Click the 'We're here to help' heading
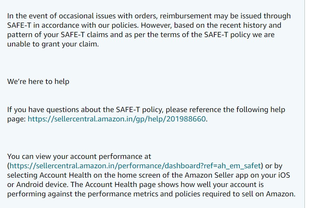 click(x=38, y=81)
